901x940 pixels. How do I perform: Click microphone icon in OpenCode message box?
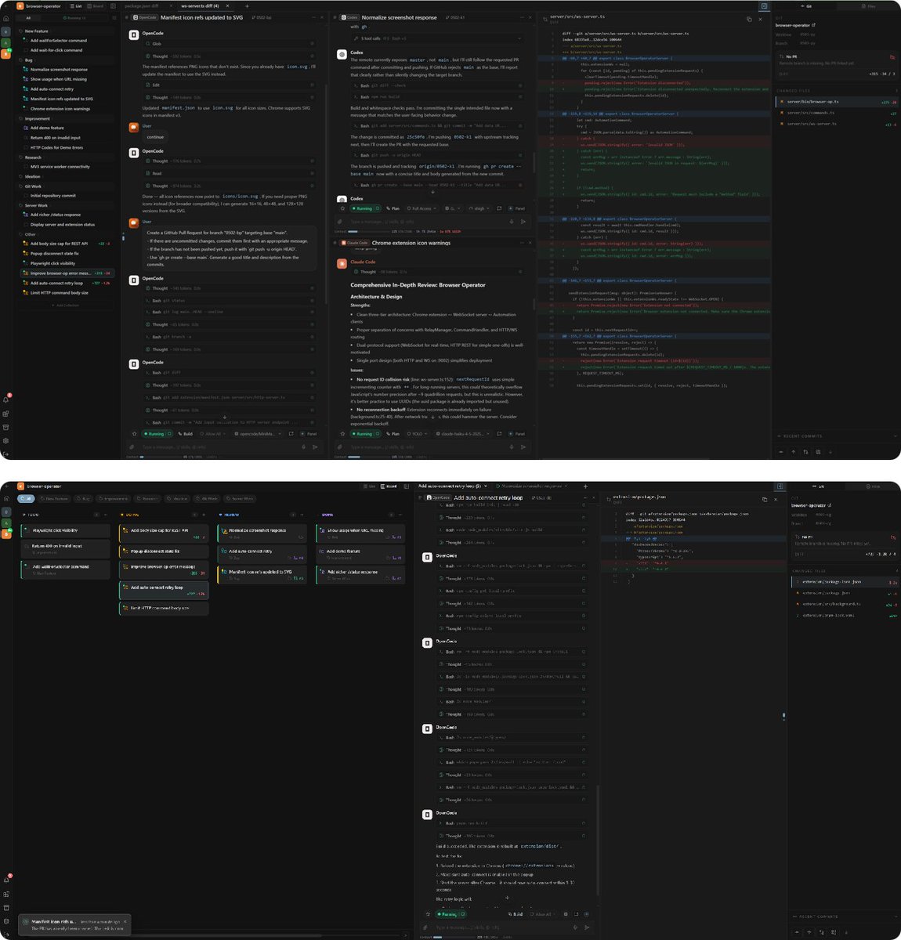(x=303, y=446)
